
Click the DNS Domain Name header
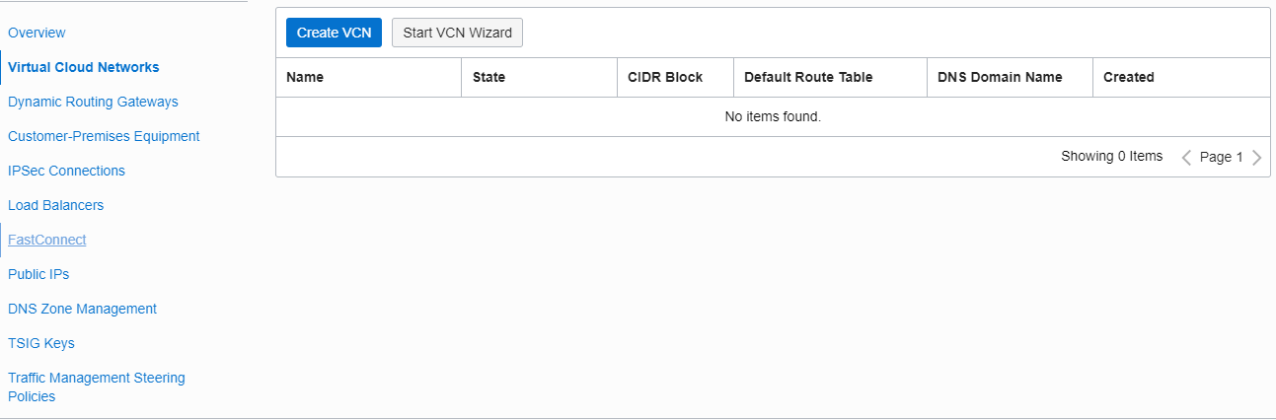click(1000, 77)
